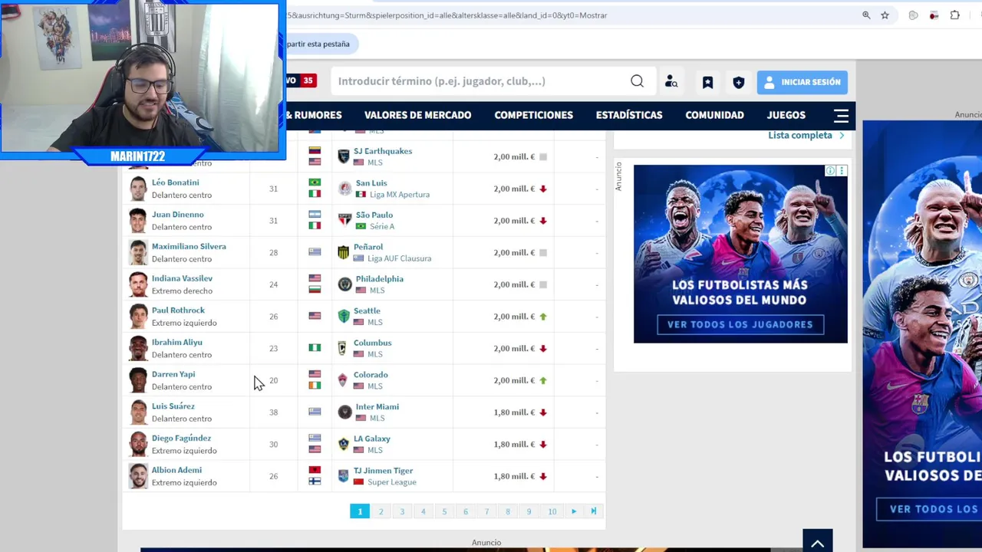982x552 pixels.
Task: Click Inter Miami club name
Action: (x=377, y=407)
